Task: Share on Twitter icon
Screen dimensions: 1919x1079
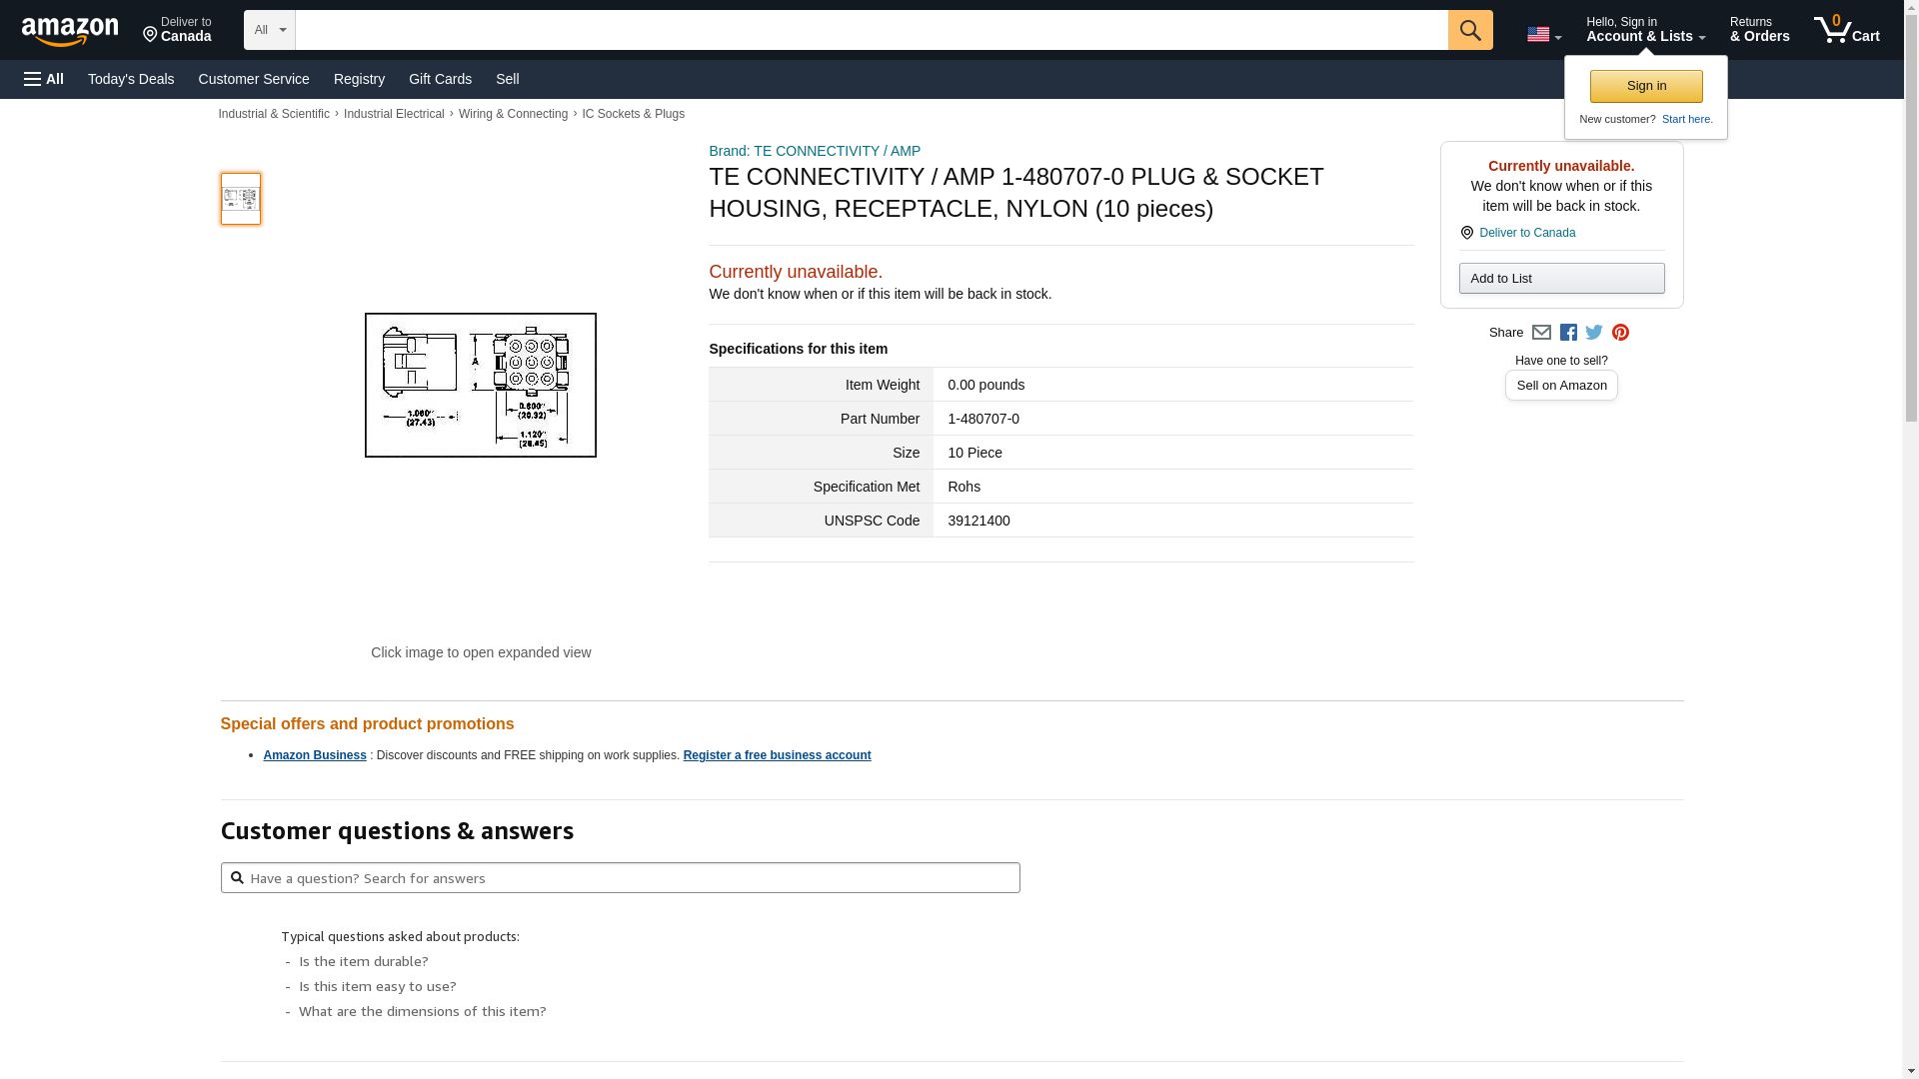Action: tap(1594, 333)
